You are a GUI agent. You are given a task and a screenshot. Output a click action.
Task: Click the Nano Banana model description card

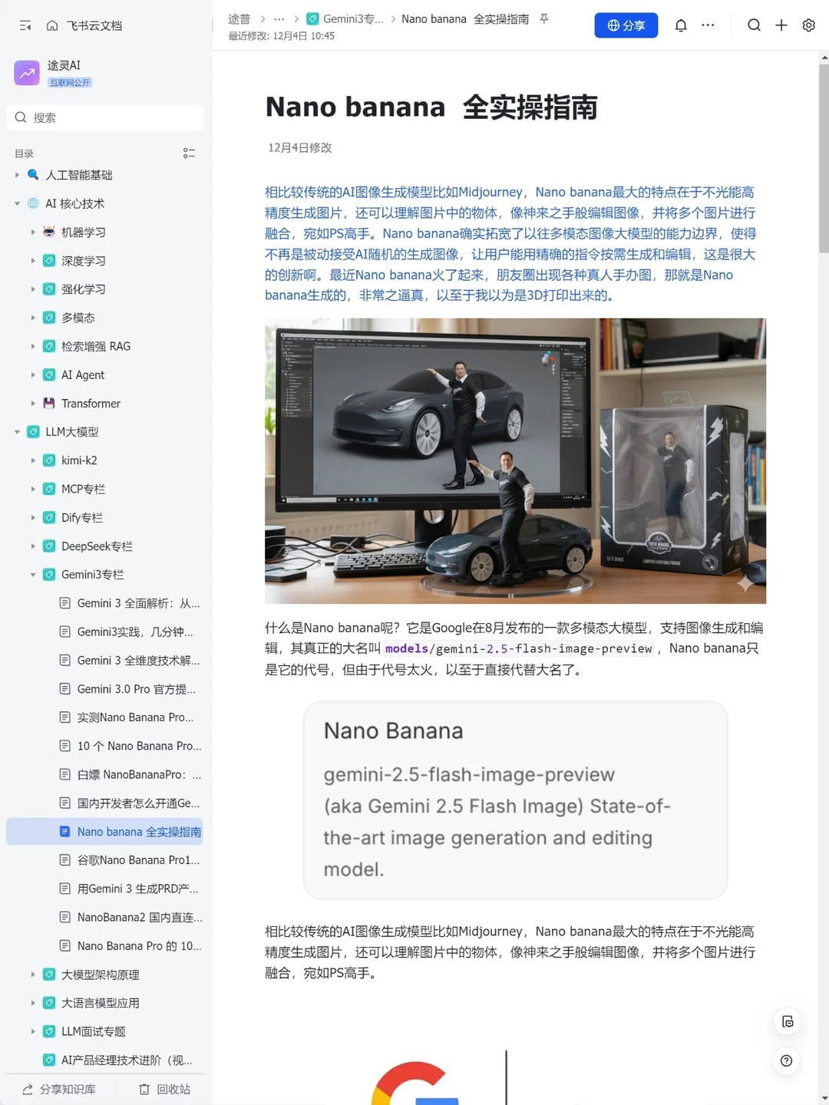[515, 800]
